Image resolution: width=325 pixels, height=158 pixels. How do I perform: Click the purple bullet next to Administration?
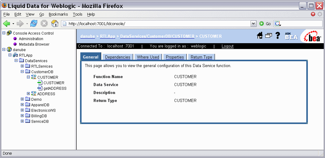coord(15,39)
